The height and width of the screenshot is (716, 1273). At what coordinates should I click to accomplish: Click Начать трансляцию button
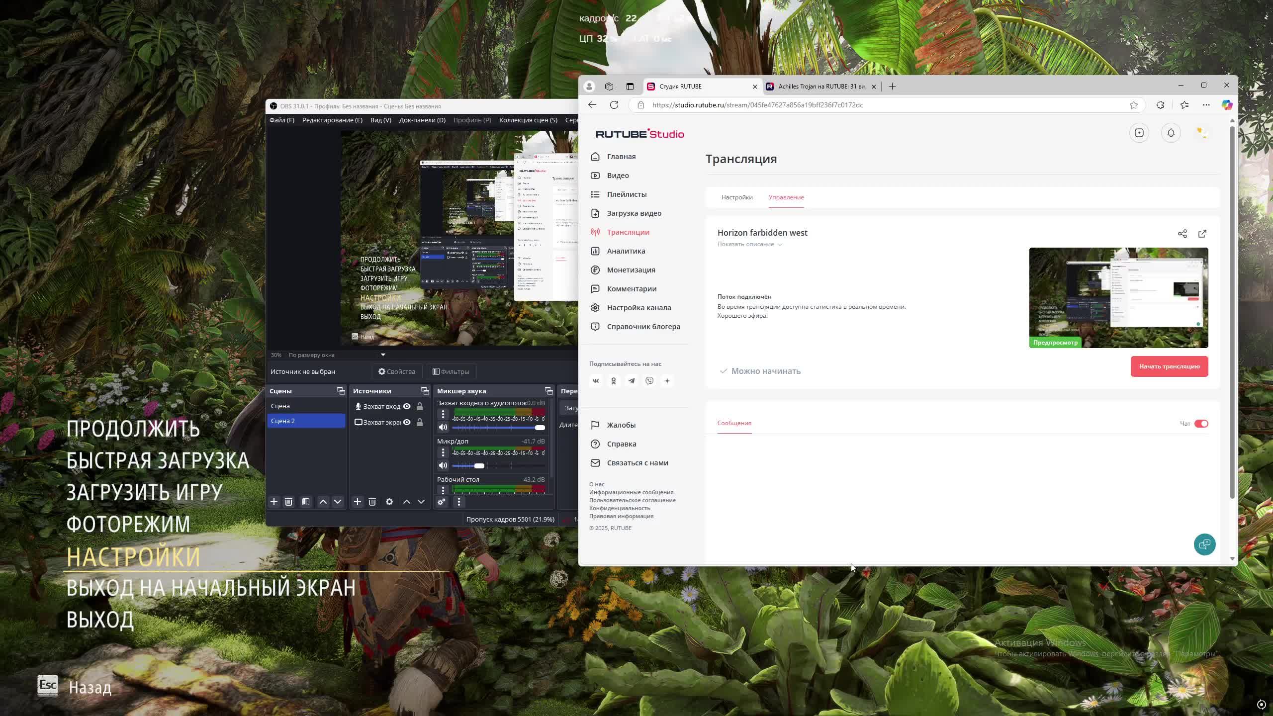(x=1169, y=366)
